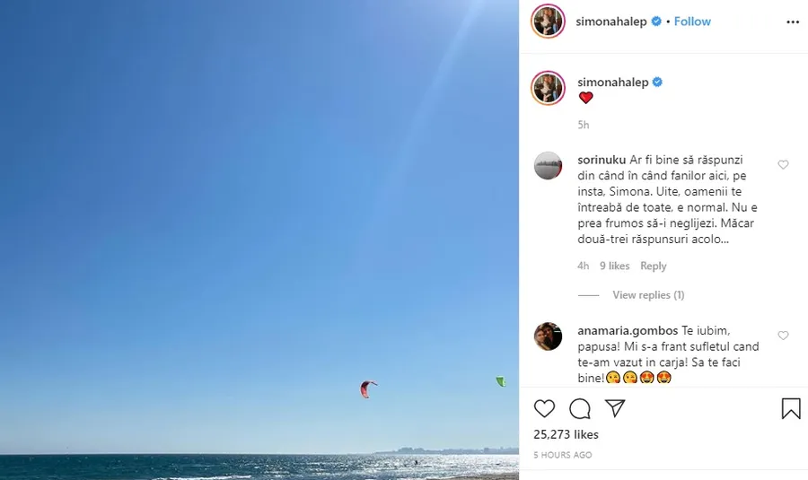This screenshot has height=480, width=808.
Task: Open the three-dots more options menu
Action: point(793,22)
